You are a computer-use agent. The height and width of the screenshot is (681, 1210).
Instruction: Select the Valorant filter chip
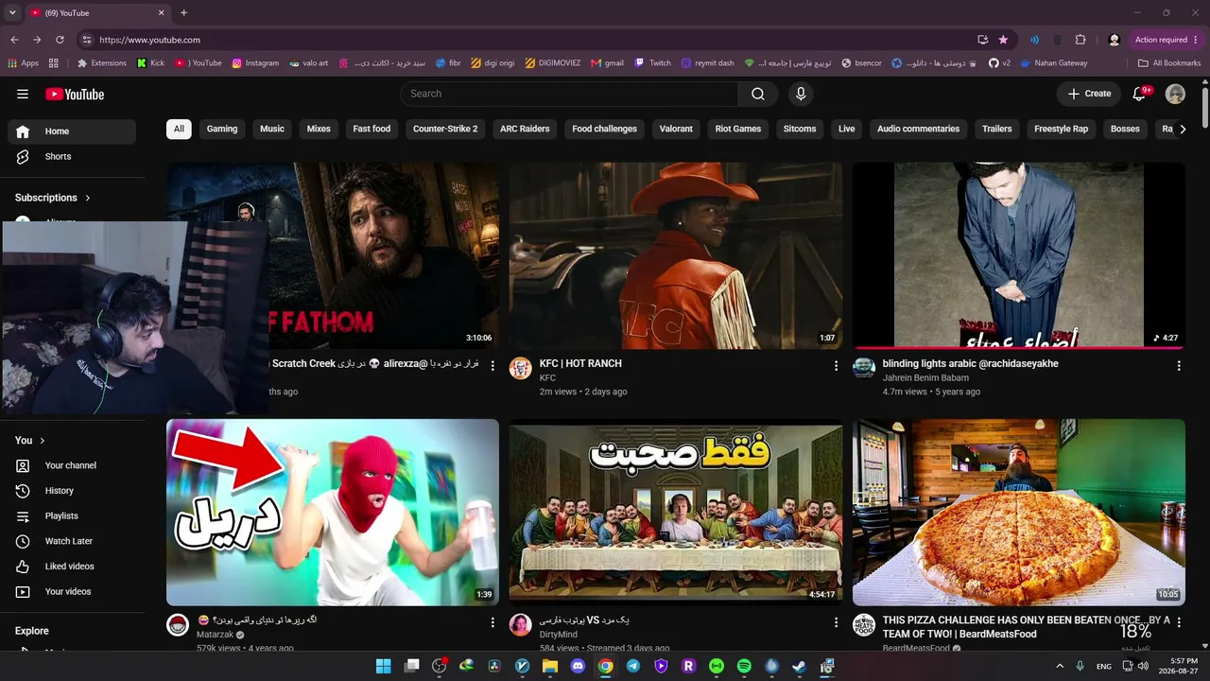point(676,129)
